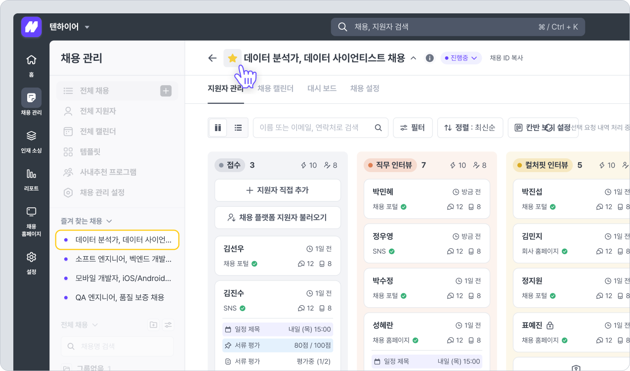Select 데이터 분석가 favorite job

(x=117, y=239)
